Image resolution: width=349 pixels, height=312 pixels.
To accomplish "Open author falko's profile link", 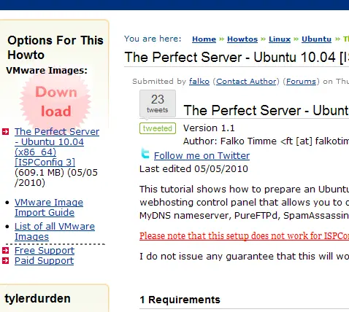I will click(x=199, y=82).
